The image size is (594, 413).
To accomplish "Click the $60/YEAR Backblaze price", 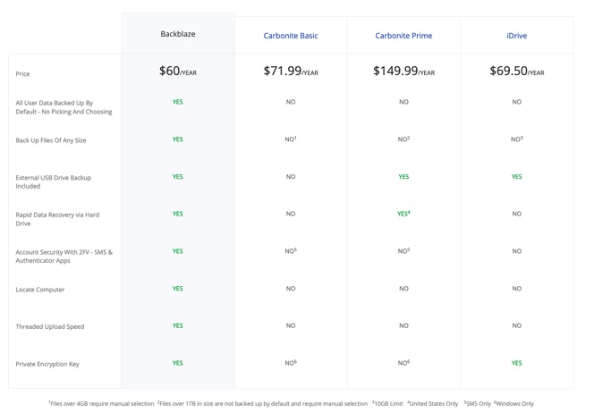I will (178, 71).
